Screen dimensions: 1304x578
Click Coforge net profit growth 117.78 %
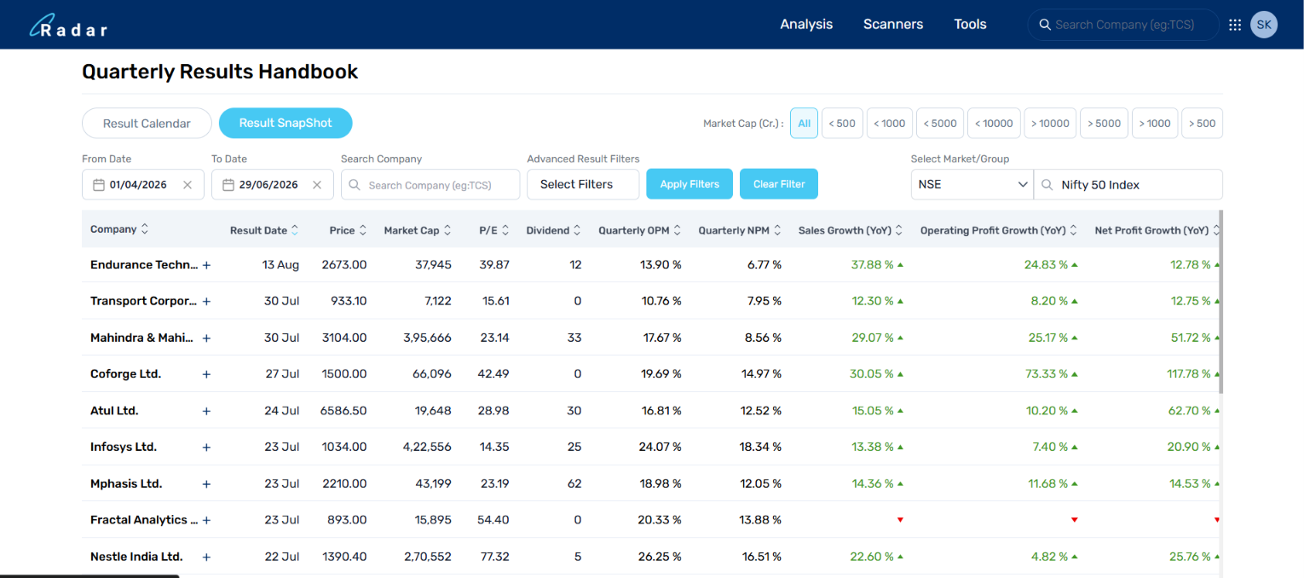1189,374
